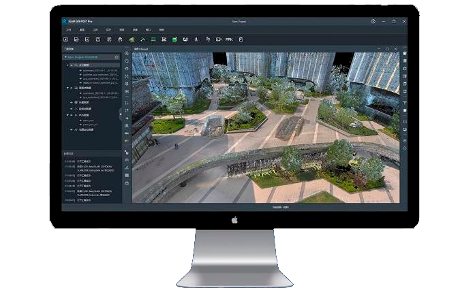Click the walking person toolbar icon
This screenshot has height=290, width=475.
(x=197, y=39)
